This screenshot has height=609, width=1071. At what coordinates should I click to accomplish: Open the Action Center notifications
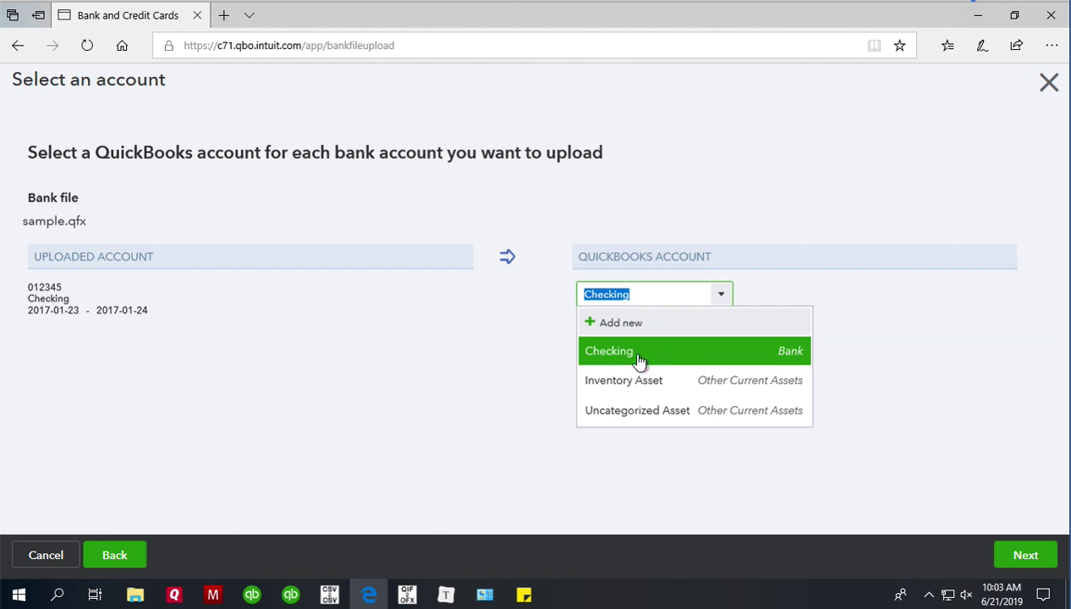click(x=1043, y=595)
